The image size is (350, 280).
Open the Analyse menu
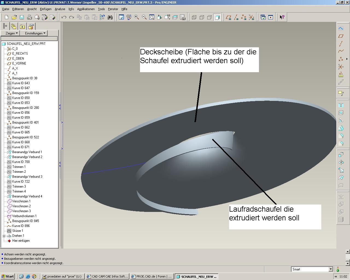pos(60,9)
